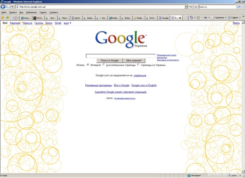Click the green Refresh page icon
245x178 pixels.
191,7
